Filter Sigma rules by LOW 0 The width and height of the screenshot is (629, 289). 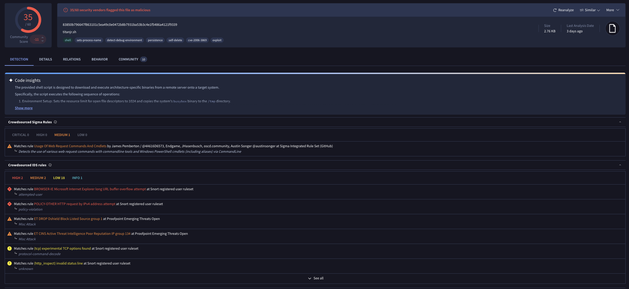pyautogui.click(x=82, y=135)
